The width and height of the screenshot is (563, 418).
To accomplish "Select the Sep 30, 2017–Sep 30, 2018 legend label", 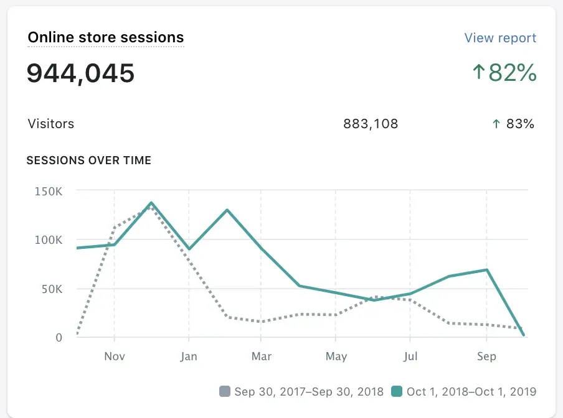I will pyautogui.click(x=309, y=391).
